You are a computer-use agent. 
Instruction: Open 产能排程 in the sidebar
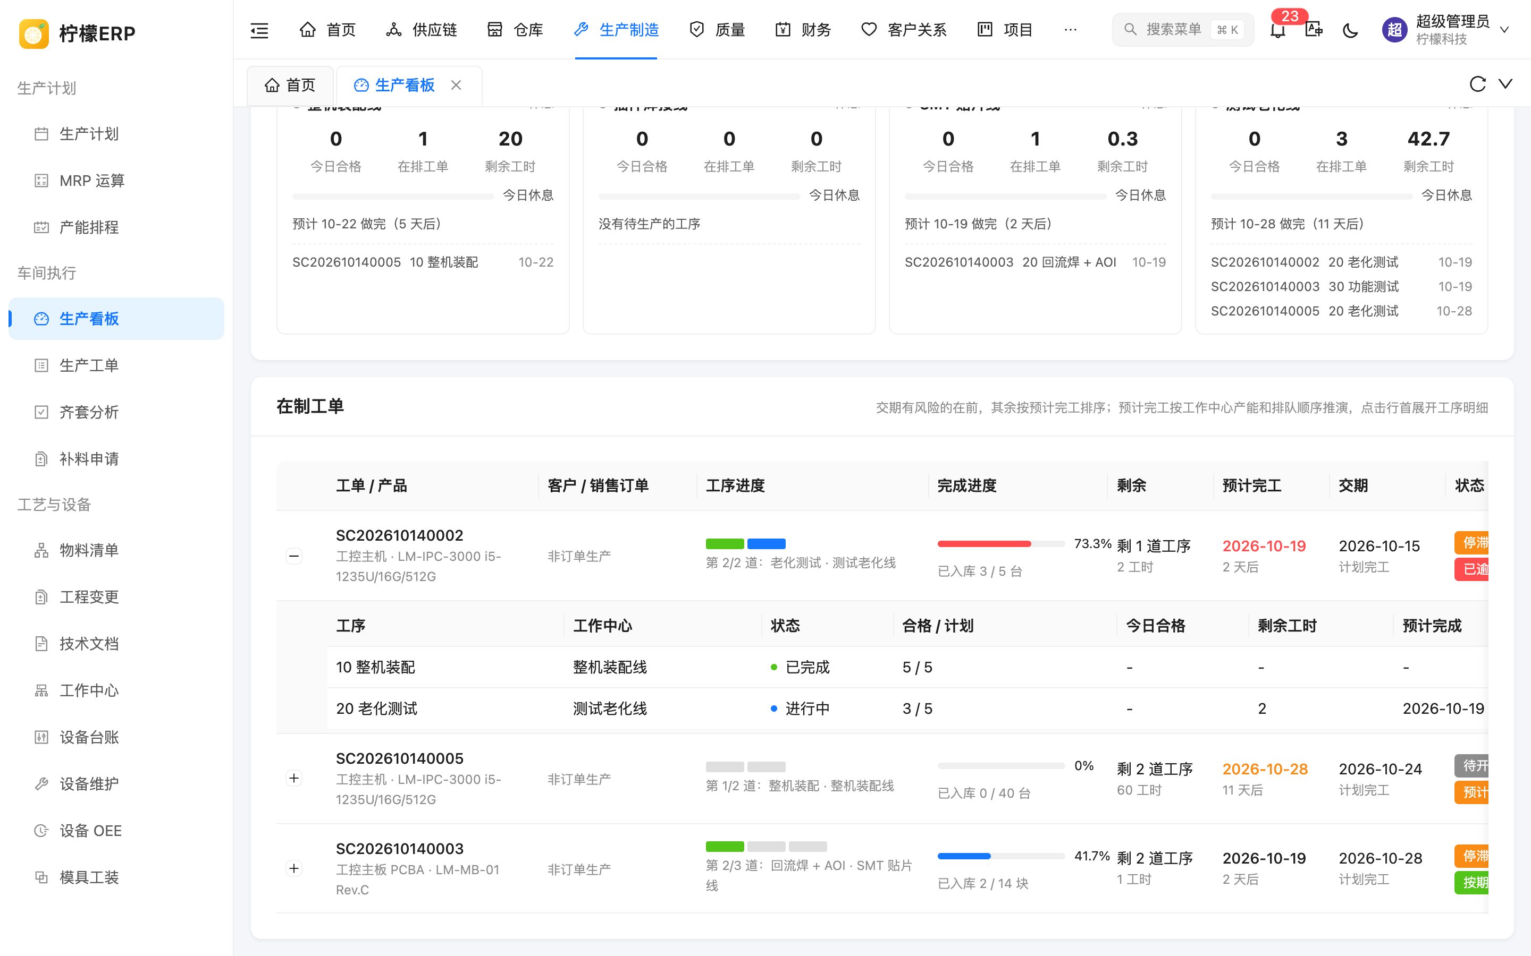[x=116, y=228]
